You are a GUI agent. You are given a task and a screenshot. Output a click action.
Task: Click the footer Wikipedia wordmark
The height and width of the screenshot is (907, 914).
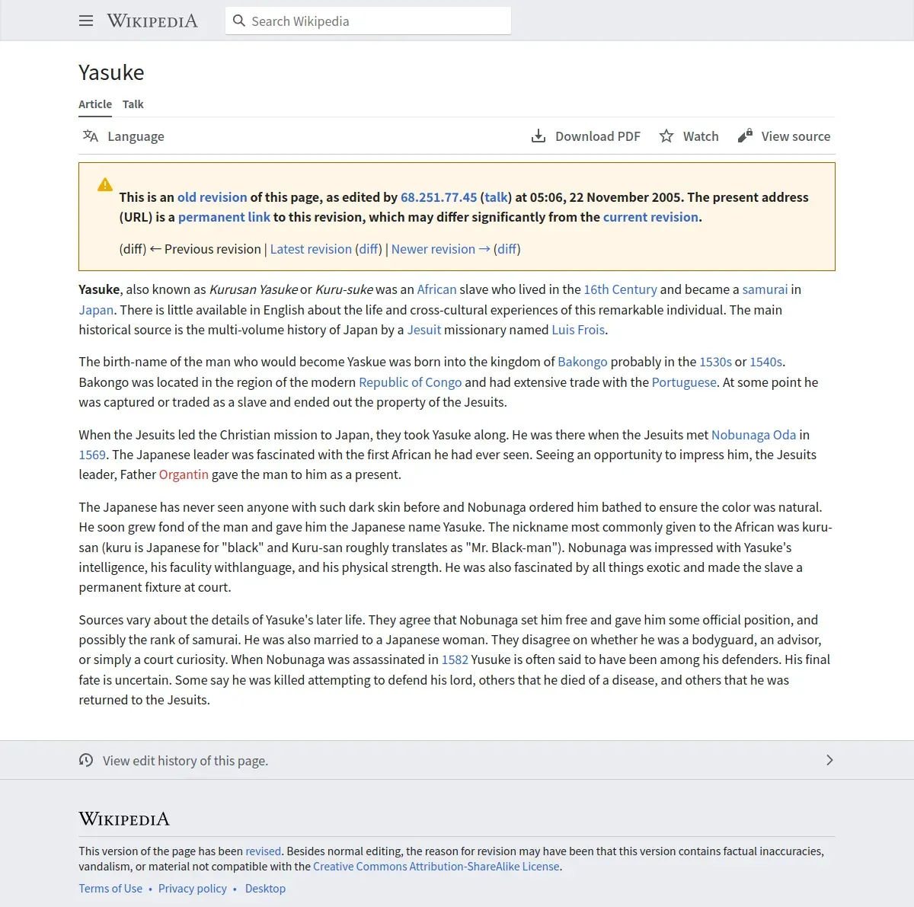pos(124,819)
